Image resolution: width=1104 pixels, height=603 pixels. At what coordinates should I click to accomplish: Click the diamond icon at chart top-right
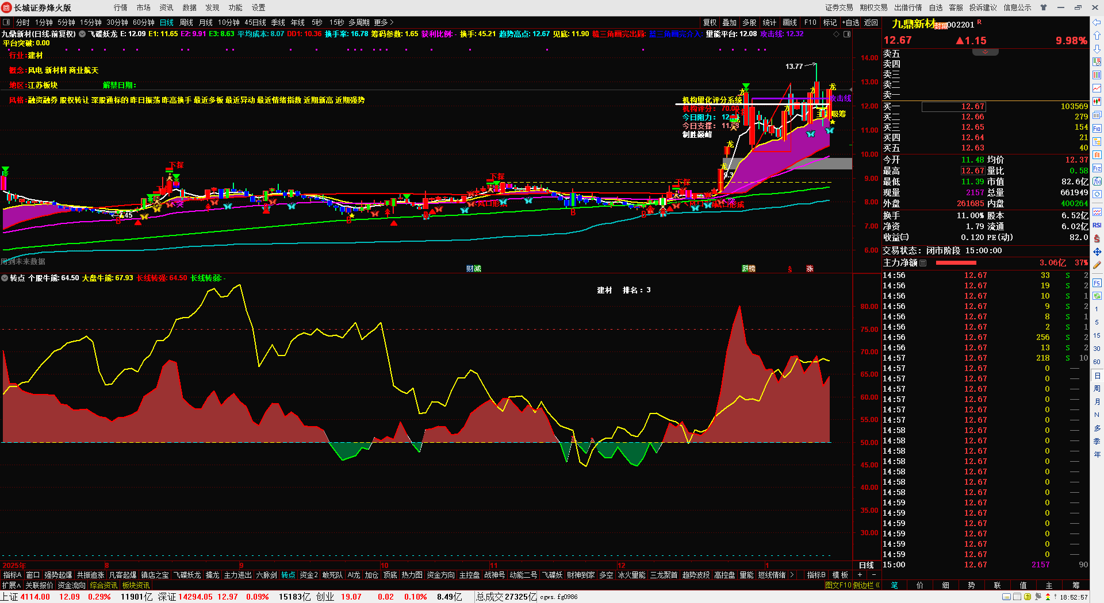[x=836, y=34]
